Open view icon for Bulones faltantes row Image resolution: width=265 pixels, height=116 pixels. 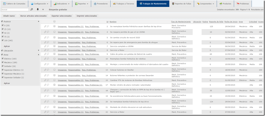(x=48, y=75)
